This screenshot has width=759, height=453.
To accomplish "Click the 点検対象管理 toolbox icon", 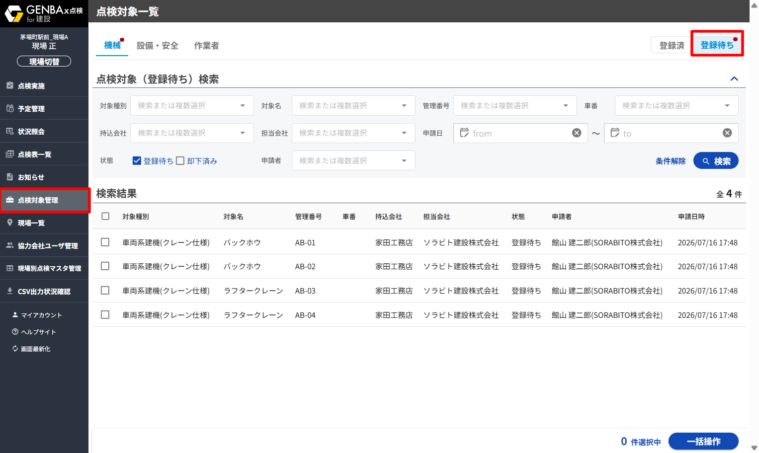I will 10,200.
